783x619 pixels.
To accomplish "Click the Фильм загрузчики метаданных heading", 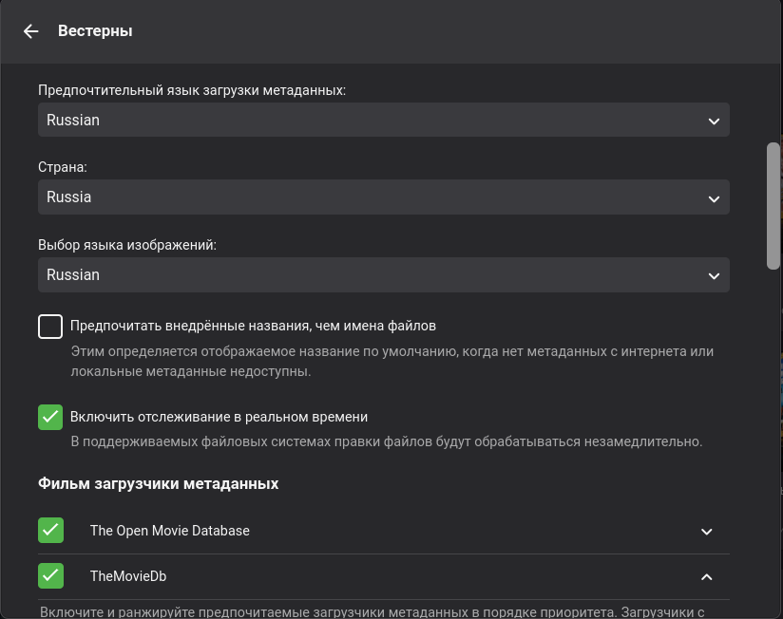I will [159, 484].
